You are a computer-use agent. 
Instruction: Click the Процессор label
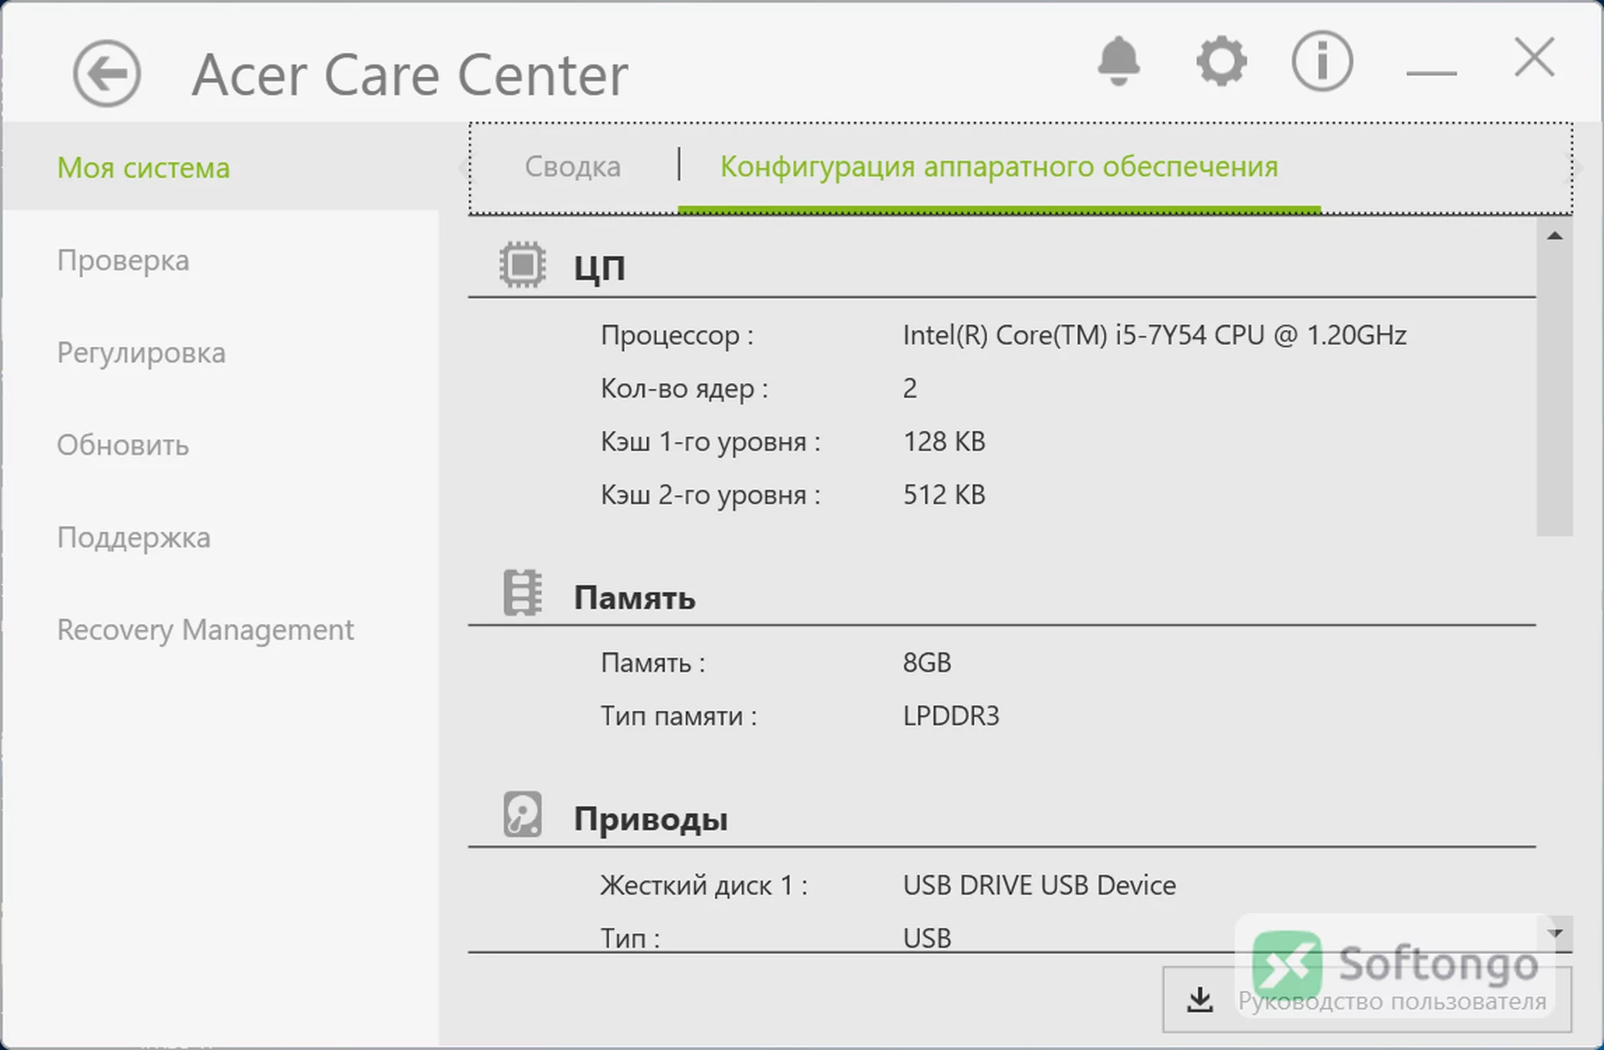coord(677,336)
